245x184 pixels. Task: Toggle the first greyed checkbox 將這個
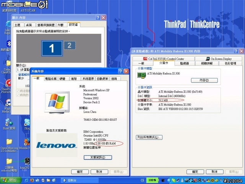18,91
